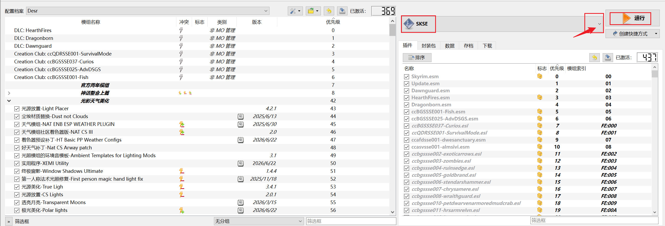This screenshot has width=665, height=226.
Task: Uncheck the Dust not Clouds mod
Action: [x=17, y=117]
